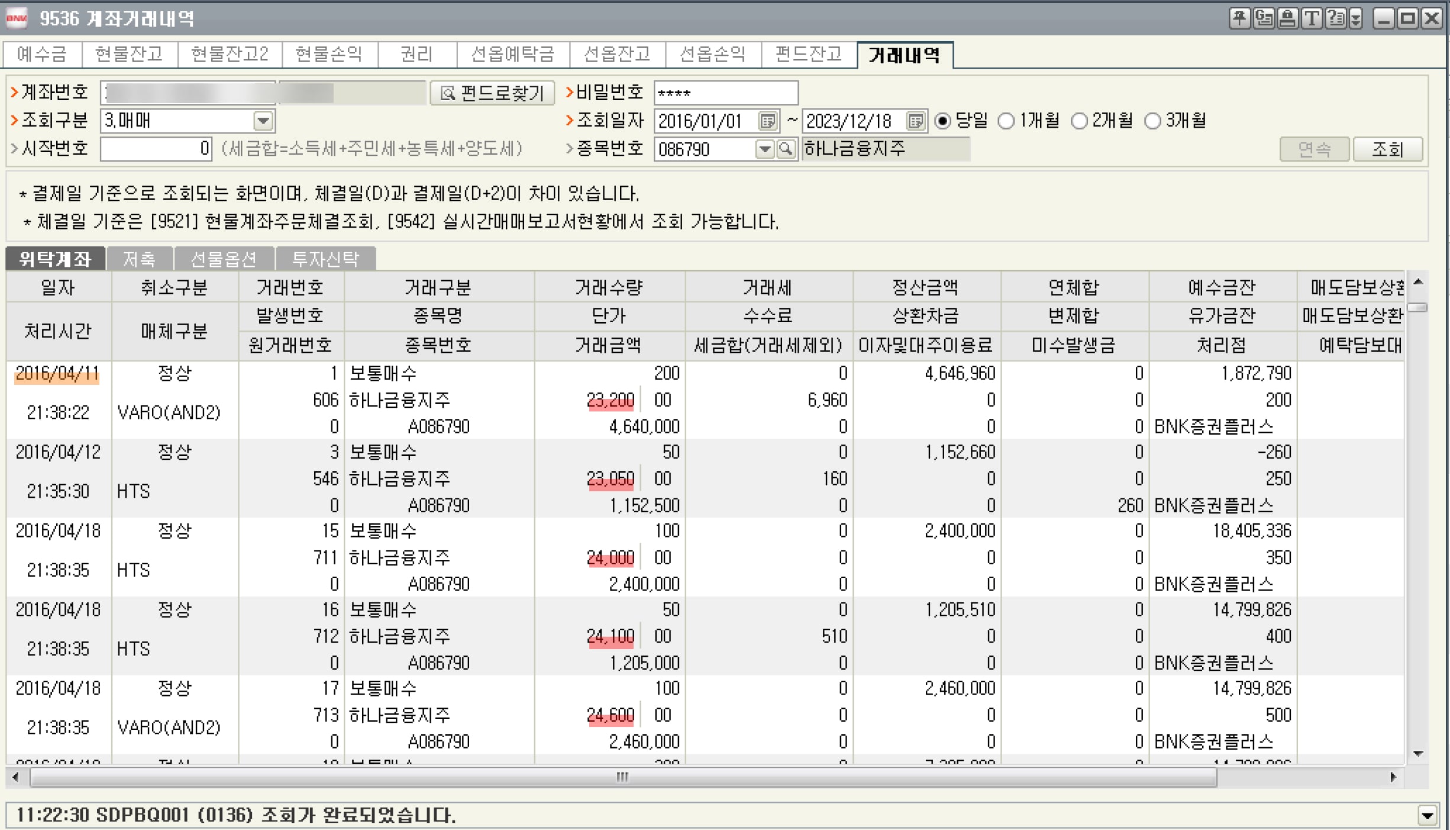
Task: Open calendar picker for start date 2016/01/01
Action: pyautogui.click(x=767, y=121)
